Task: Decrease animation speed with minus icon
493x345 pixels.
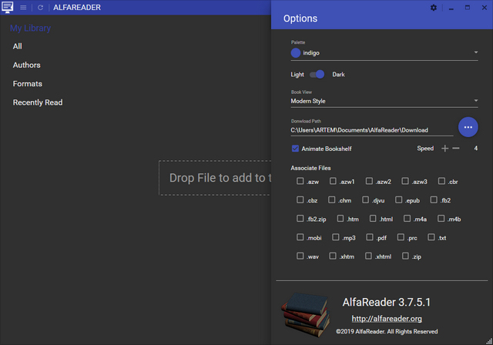Action: pyautogui.click(x=456, y=148)
